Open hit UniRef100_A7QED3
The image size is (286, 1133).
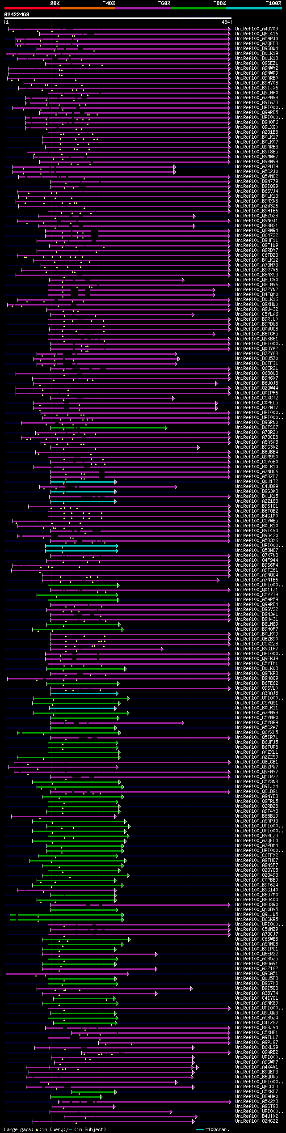click(x=257, y=44)
